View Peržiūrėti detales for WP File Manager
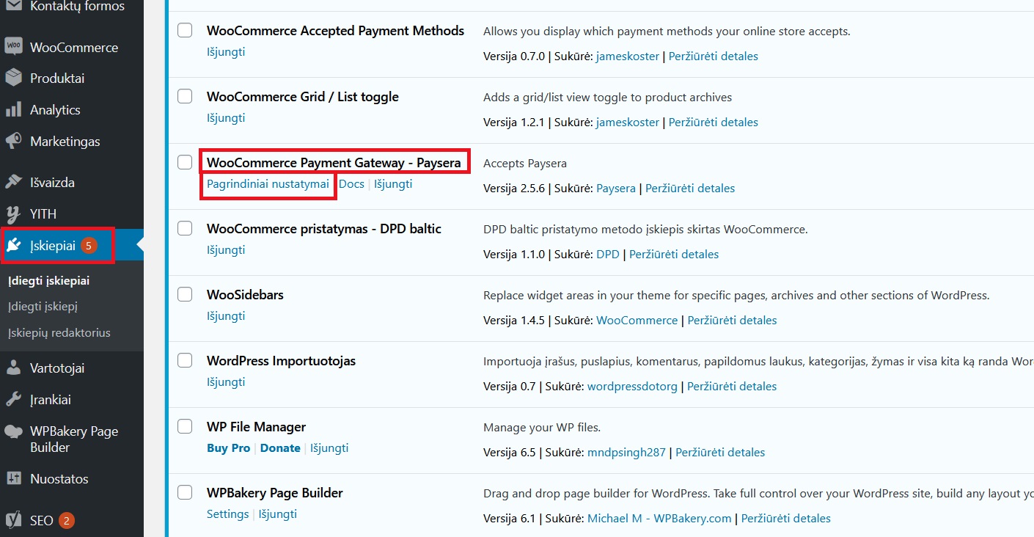 [x=720, y=452]
